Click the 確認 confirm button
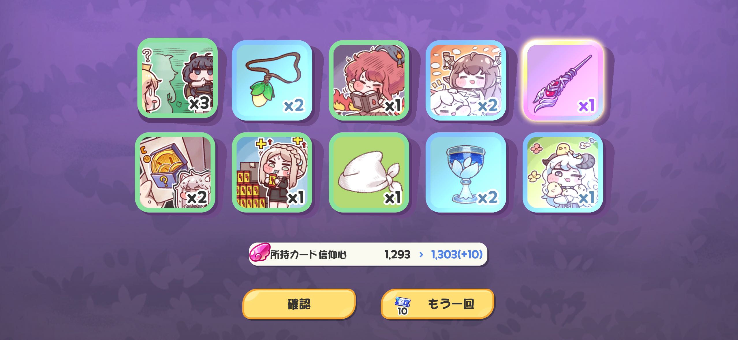The image size is (738, 340). point(299,304)
